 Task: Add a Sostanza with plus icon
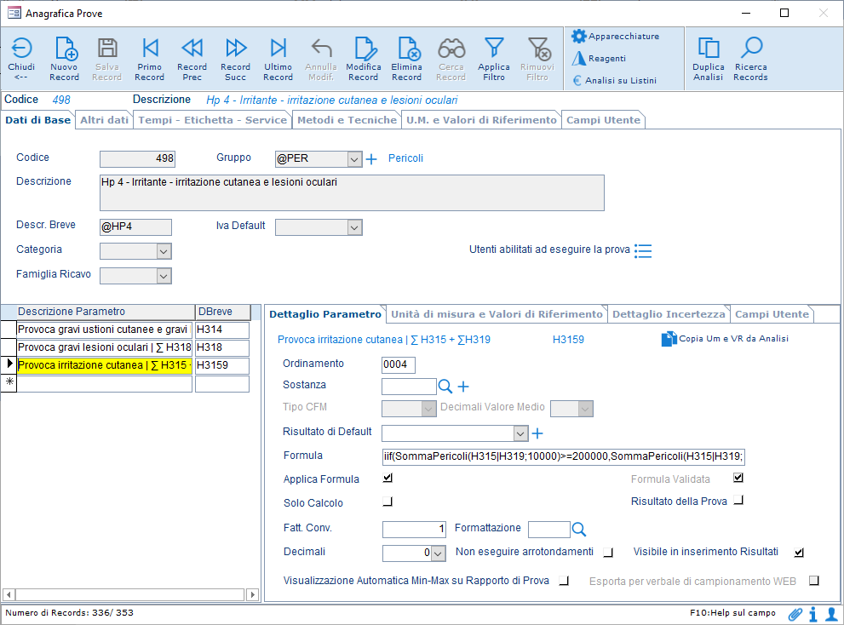[463, 387]
